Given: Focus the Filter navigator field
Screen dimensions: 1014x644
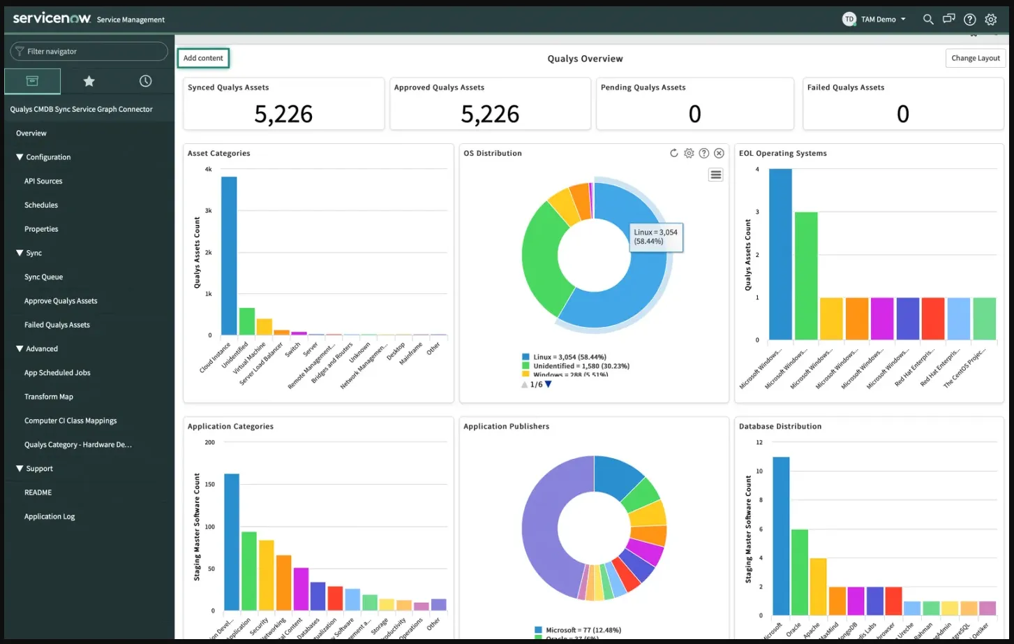Looking at the screenshot, I should [x=89, y=51].
